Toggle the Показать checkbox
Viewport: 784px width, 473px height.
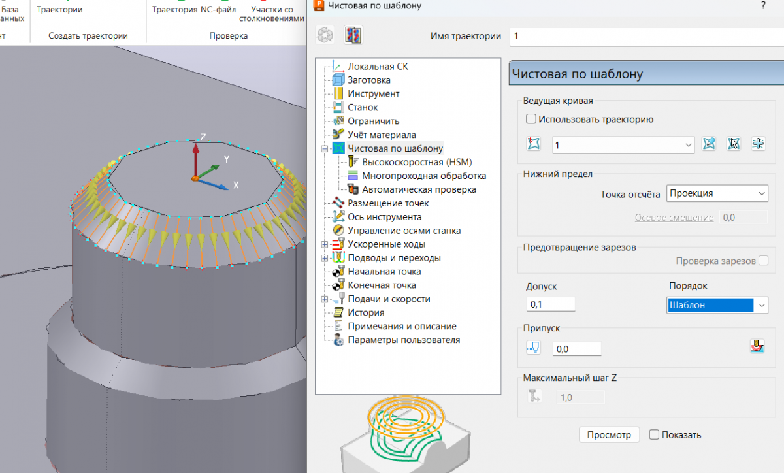point(654,435)
